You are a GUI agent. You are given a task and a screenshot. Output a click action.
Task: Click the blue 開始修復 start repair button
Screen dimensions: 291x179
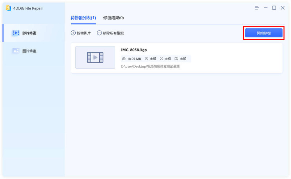click(264, 33)
